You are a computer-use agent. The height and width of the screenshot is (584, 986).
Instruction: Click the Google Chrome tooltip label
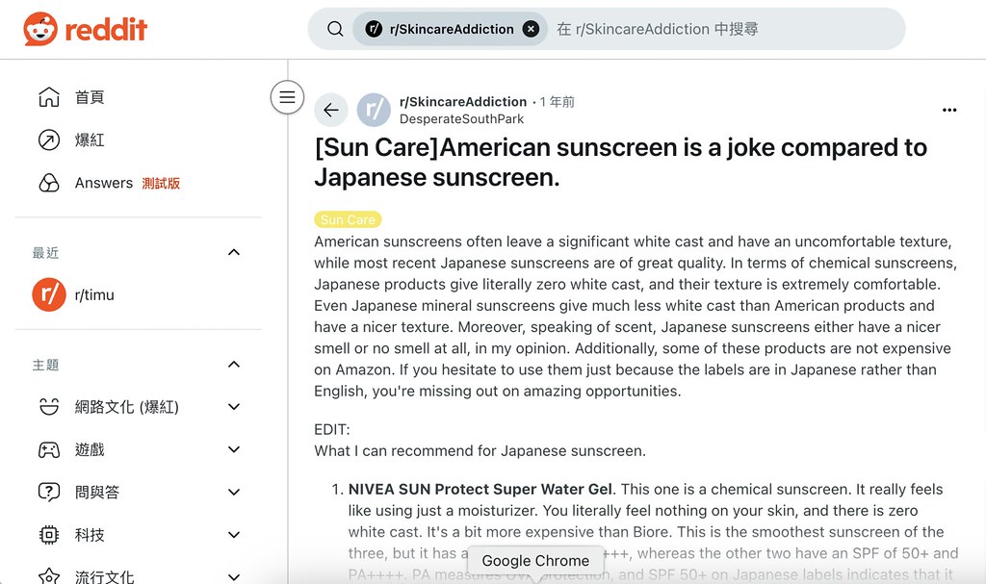tap(535, 561)
